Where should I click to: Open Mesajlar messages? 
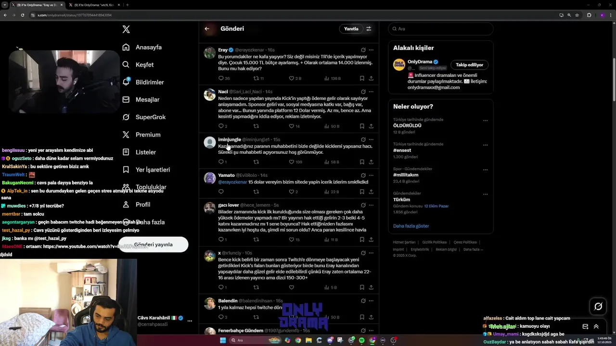point(141,99)
